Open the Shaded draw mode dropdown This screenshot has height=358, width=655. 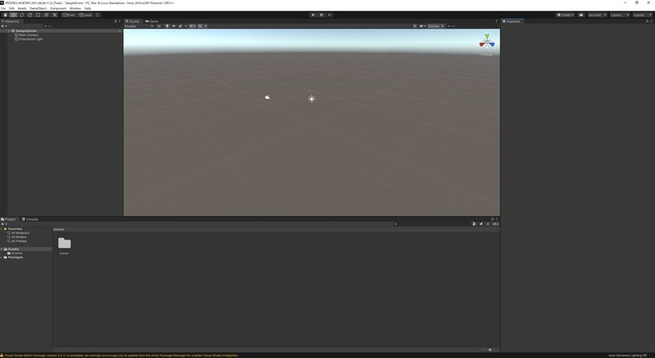[139, 26]
